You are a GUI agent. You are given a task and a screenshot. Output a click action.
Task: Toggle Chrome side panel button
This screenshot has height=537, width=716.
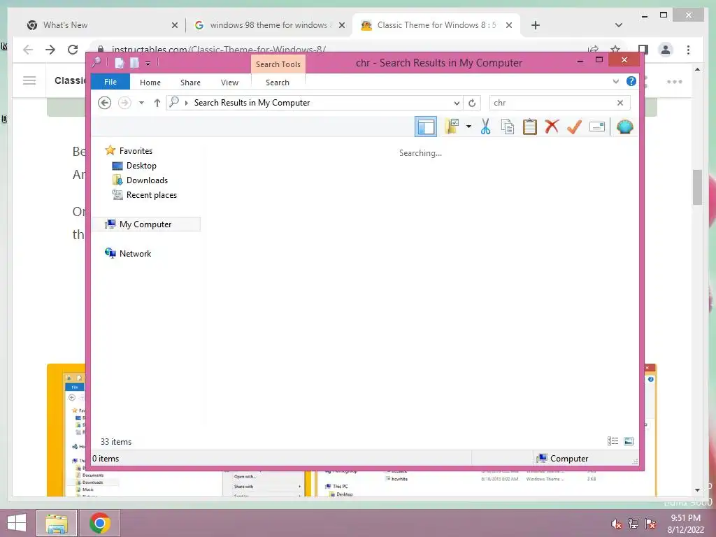[643, 50]
